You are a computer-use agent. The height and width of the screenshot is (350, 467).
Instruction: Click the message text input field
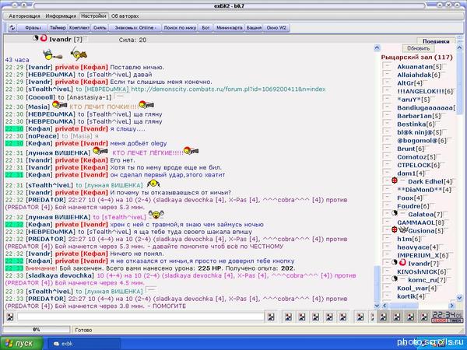tap(140, 317)
